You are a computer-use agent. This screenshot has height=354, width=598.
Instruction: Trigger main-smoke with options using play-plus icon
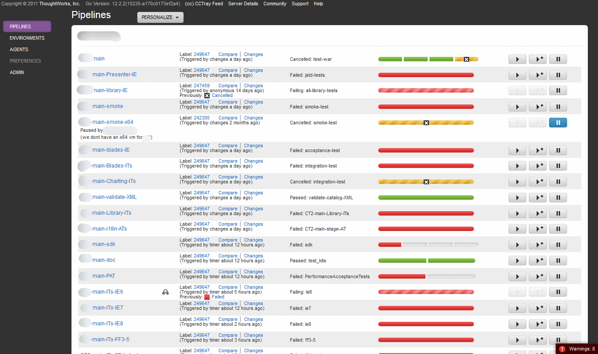point(537,106)
